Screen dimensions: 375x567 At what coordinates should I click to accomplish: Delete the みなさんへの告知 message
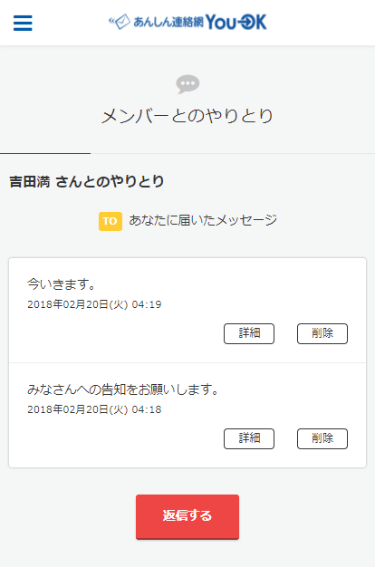click(322, 438)
